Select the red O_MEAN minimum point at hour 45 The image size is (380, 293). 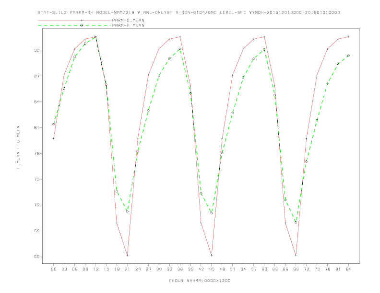212,255
